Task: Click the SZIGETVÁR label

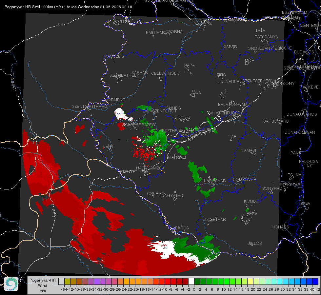Action: click(x=214, y=220)
